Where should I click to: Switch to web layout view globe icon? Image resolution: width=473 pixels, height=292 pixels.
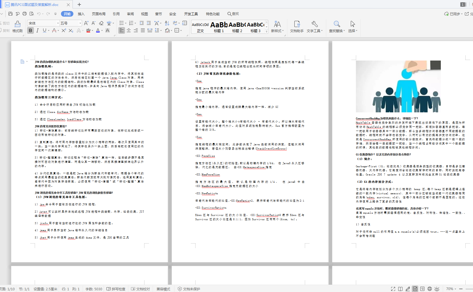click(430, 289)
